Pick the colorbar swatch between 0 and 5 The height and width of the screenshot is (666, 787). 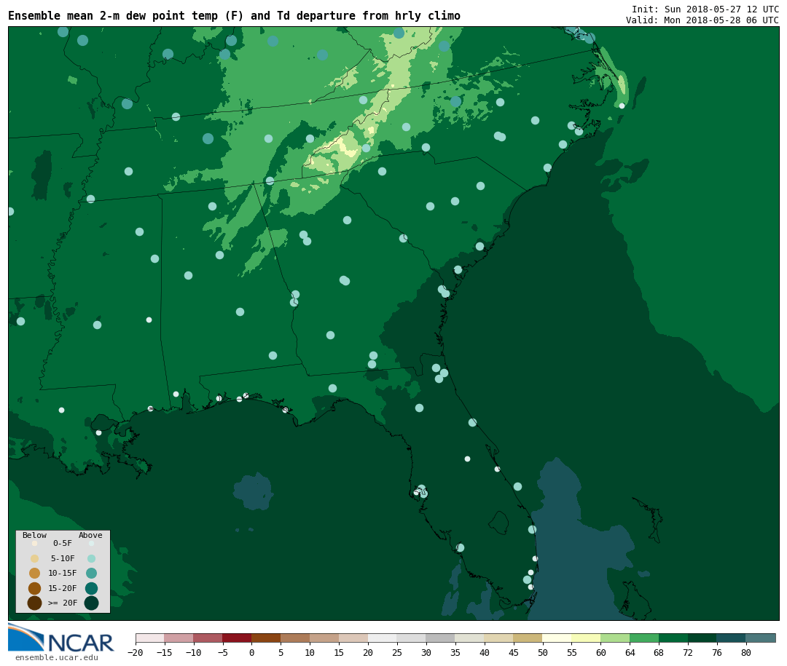click(x=266, y=638)
